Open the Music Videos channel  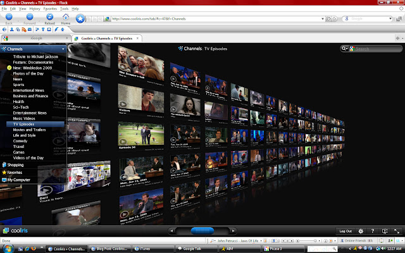pos(24,118)
